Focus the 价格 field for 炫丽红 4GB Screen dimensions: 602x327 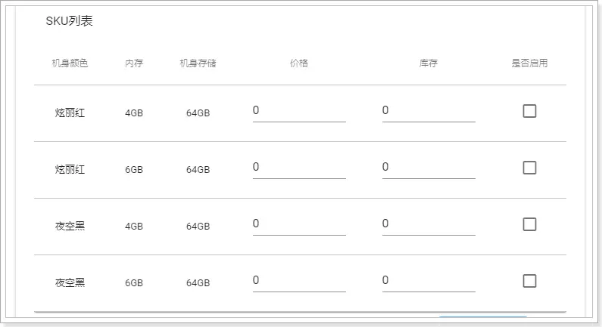(299, 111)
